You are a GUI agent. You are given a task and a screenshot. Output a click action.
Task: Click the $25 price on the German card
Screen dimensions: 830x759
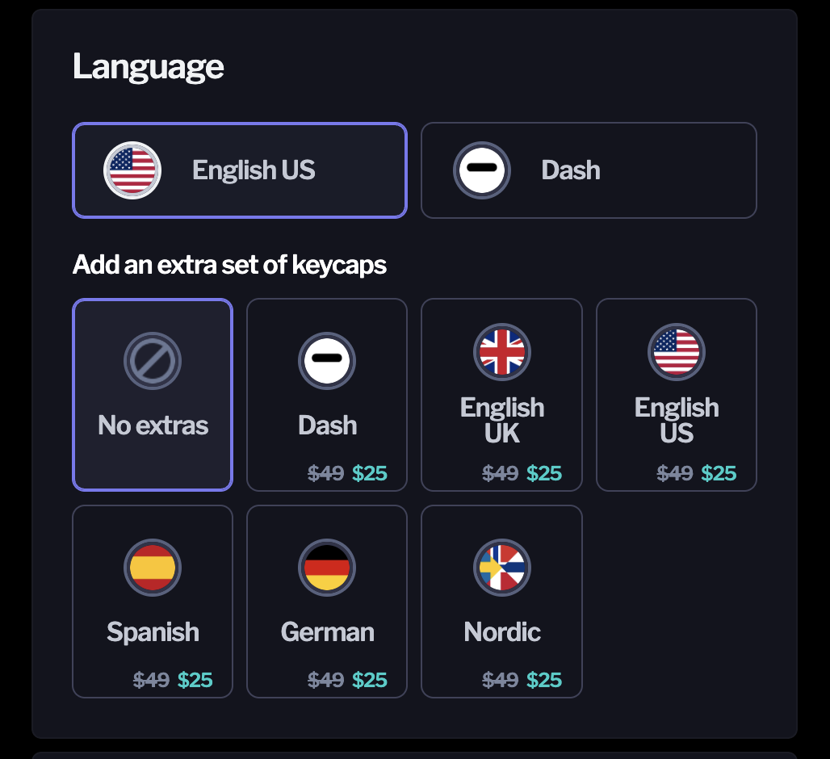tap(370, 680)
